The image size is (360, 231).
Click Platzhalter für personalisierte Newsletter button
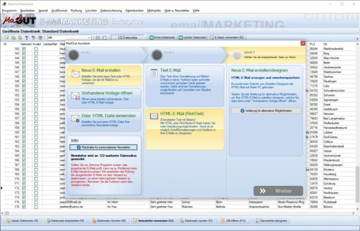(103, 147)
